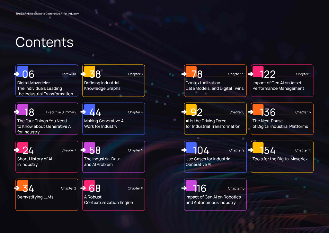The image size is (329, 233).
Task: Click the arrow next to page 18
Action: tap(17, 112)
